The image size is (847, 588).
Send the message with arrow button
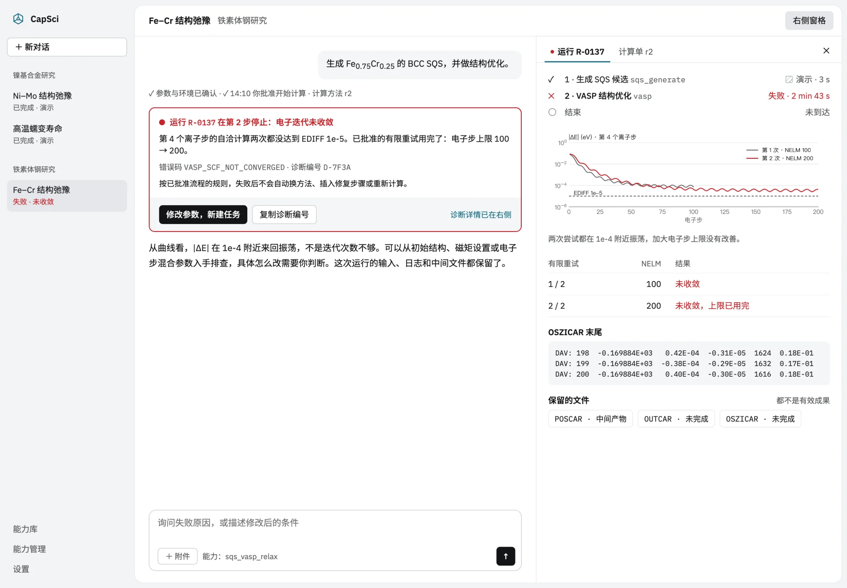pos(505,556)
